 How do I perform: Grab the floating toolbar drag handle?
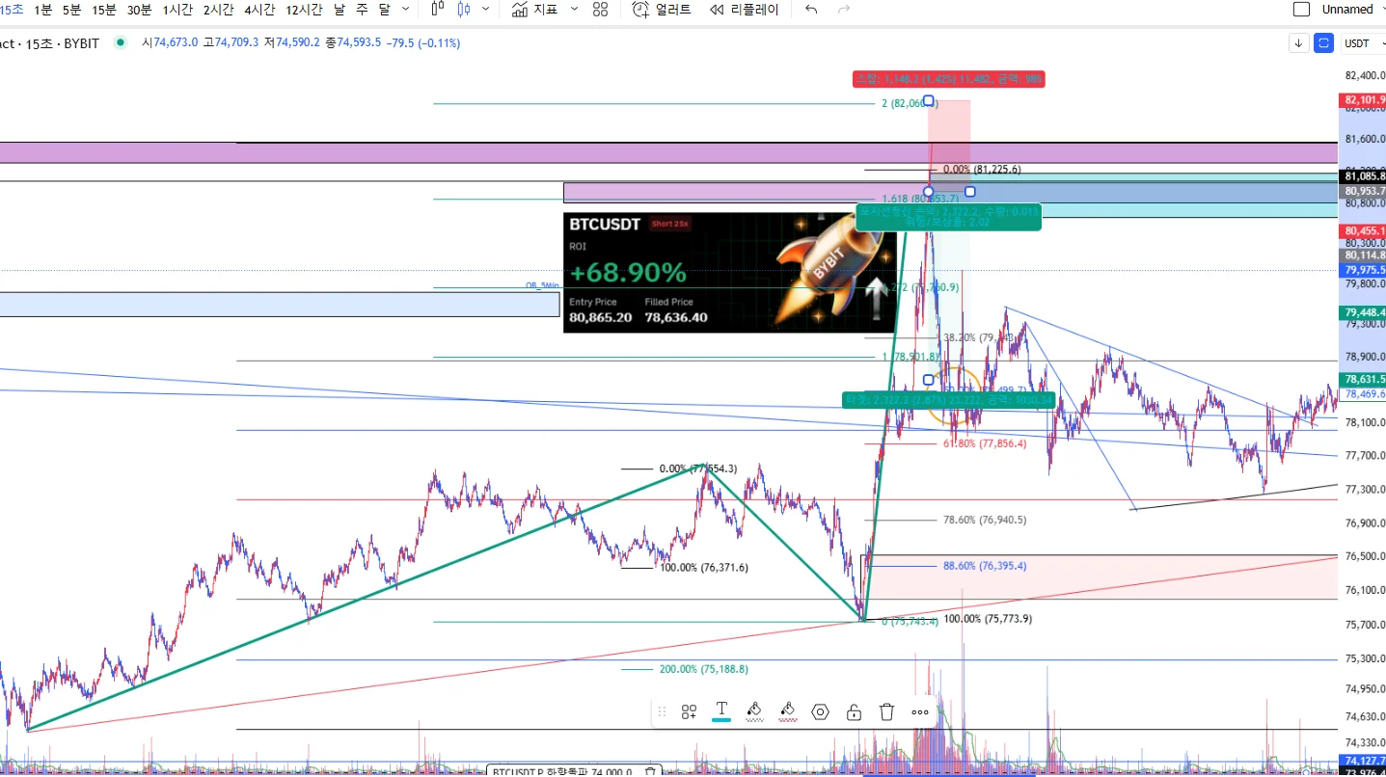click(662, 712)
